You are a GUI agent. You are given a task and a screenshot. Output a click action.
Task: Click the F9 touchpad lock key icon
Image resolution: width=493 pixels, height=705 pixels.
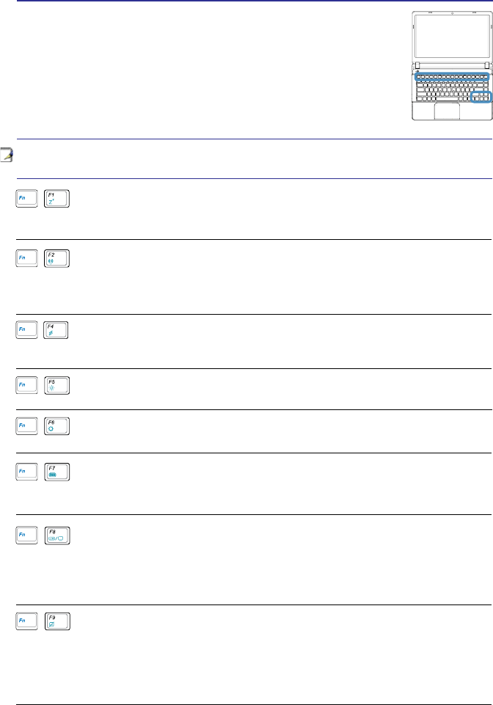tap(56, 622)
